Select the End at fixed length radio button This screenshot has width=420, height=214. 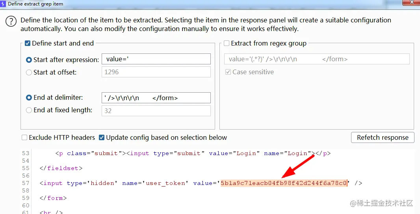click(29, 110)
